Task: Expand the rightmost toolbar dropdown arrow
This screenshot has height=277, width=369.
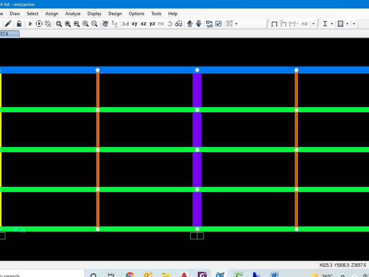Action: coord(354,24)
